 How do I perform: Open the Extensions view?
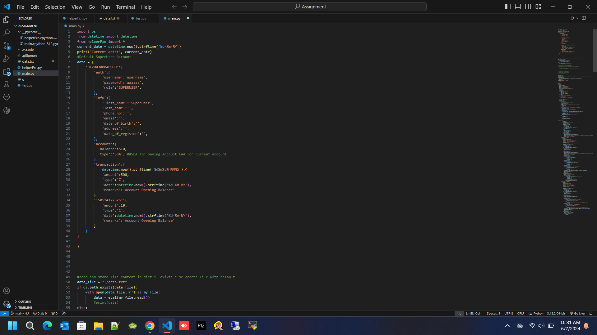pos(7,72)
